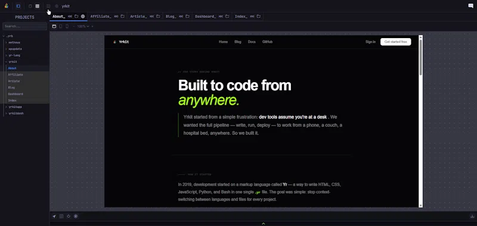Click the zoom in plus button
477x226 pixels.
click(92, 26)
